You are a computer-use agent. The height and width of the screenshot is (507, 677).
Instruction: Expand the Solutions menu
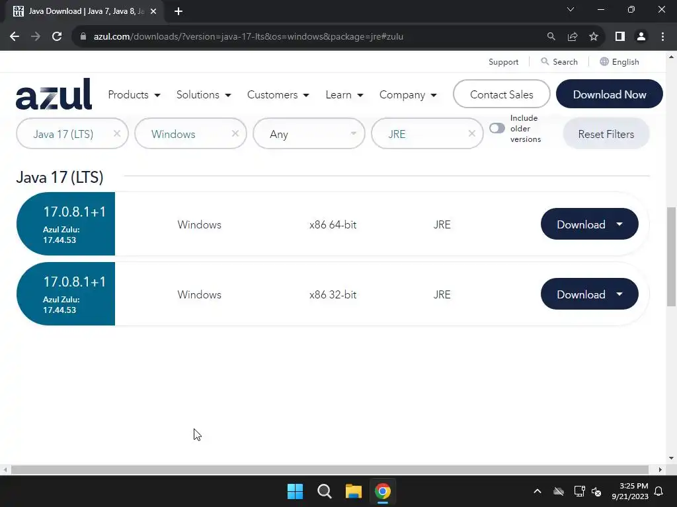[204, 95]
